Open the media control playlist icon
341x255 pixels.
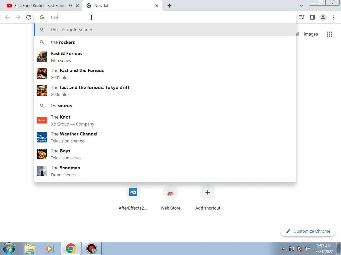click(x=301, y=17)
